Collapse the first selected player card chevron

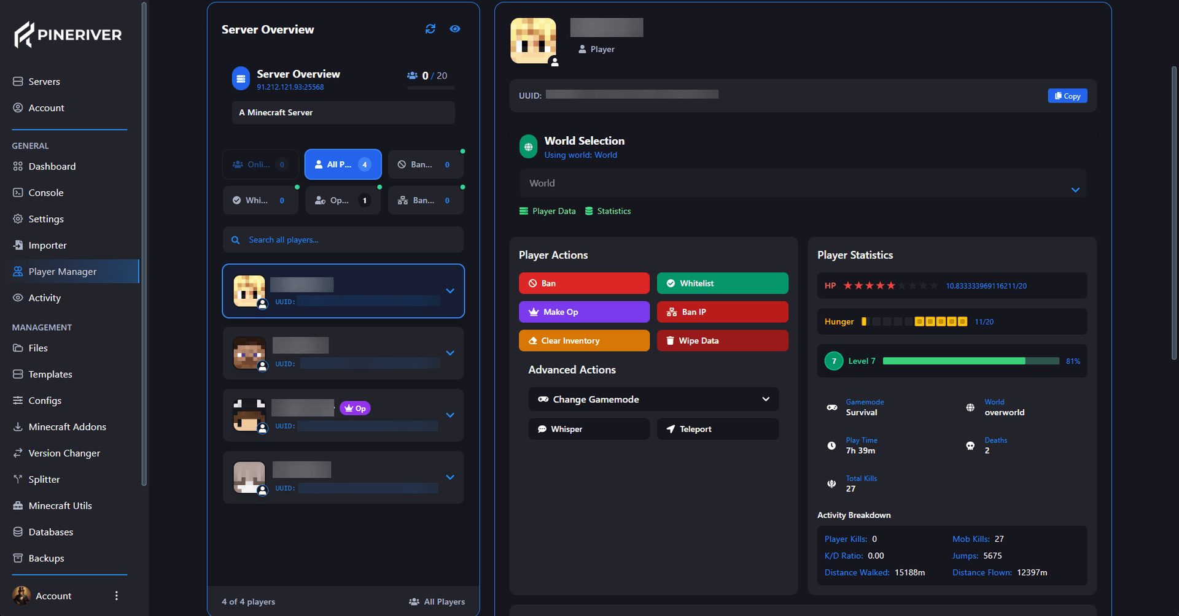(x=450, y=291)
